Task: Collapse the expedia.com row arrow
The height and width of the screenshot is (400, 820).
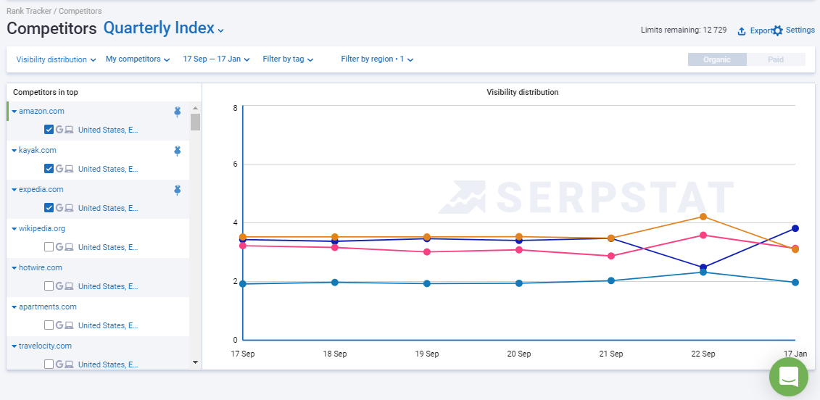Action: click(15, 190)
